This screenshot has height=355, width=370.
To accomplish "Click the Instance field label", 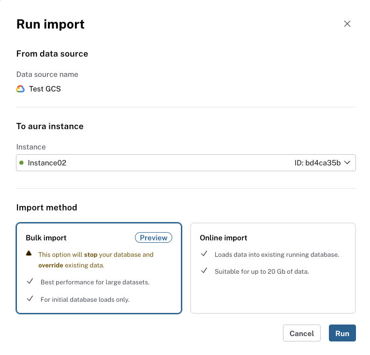I will (x=31, y=147).
